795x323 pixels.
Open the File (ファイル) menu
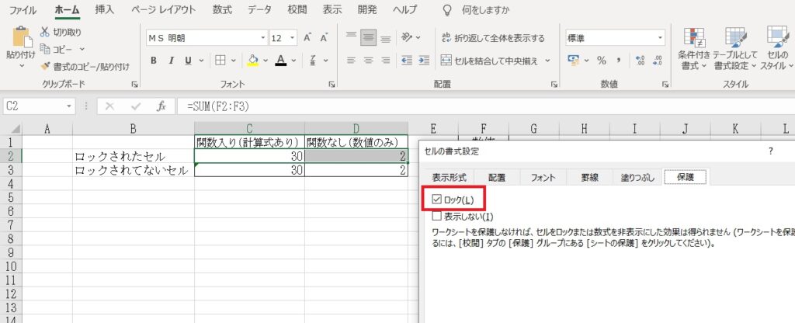tap(23, 9)
